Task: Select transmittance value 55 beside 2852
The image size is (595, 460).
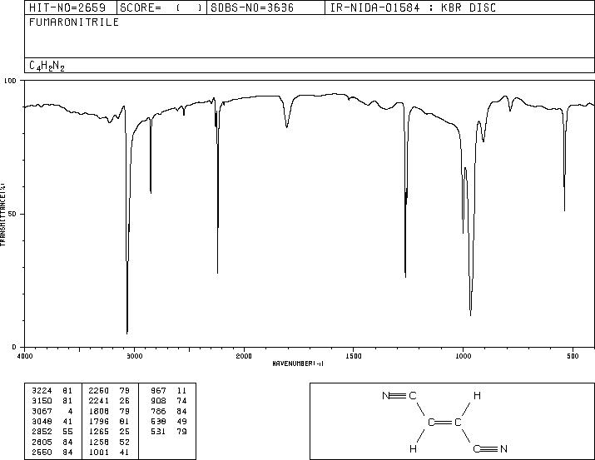Action: pos(67,432)
